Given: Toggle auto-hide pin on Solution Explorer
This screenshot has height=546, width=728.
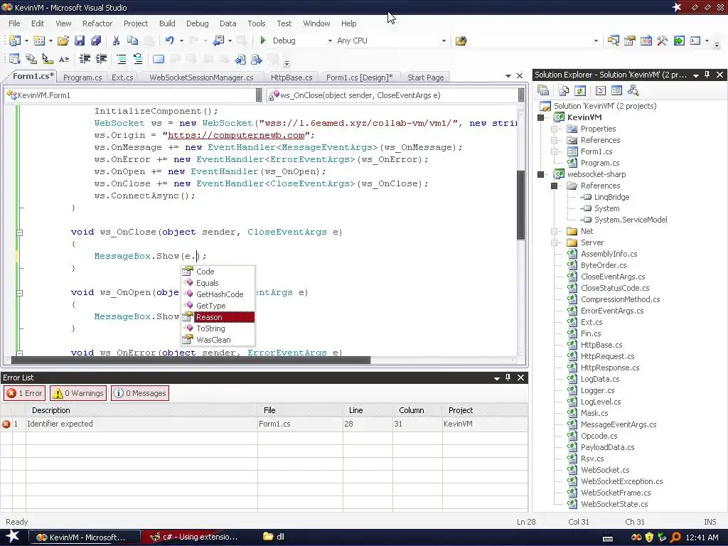Looking at the screenshot, I should tap(707, 75).
